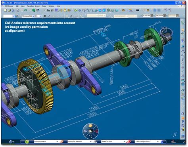
Task: Open the No Configuration dropdown
Action: (158, 141)
